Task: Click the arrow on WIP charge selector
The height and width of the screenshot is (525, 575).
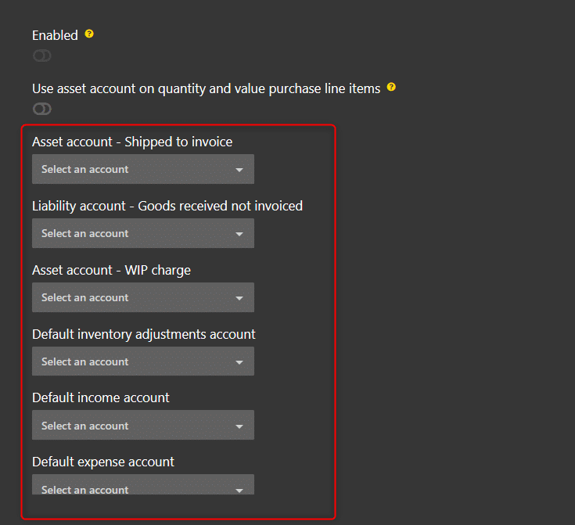Action: 239,298
